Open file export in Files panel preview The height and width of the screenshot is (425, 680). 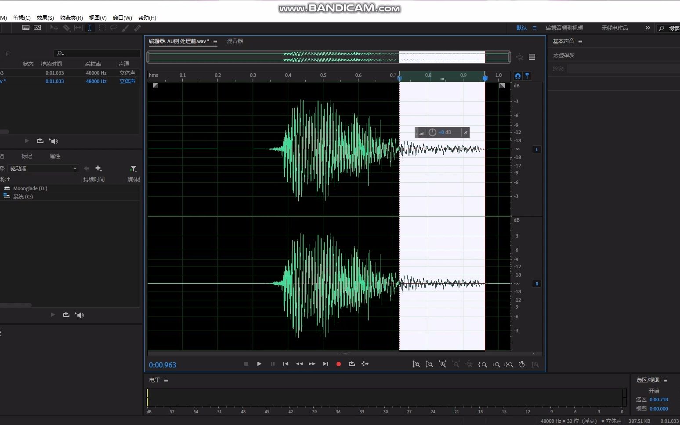click(x=40, y=141)
